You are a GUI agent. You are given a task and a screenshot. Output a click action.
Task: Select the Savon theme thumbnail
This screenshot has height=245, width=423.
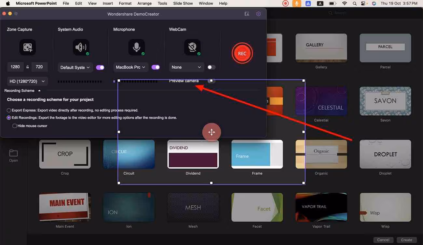pyautogui.click(x=385, y=101)
